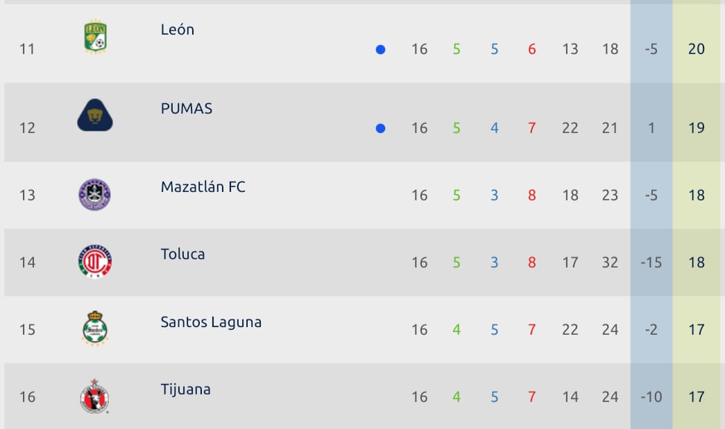
Task: Select the Toluca club badge
Action: 95,262
